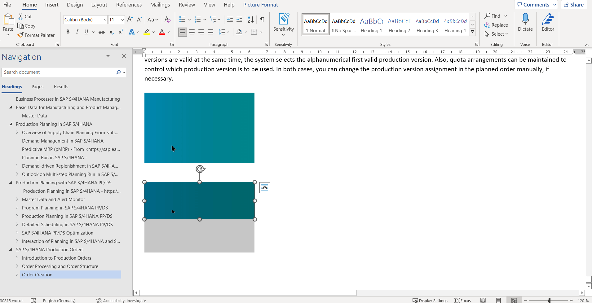Expand the Order Creation heading

(x=17, y=274)
